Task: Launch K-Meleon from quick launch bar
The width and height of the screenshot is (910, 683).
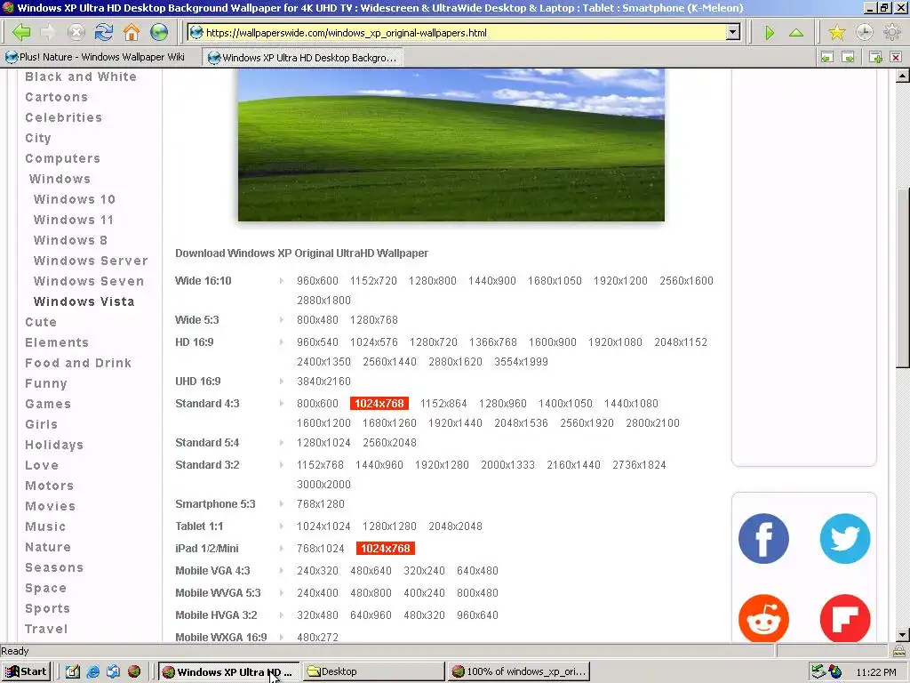Action: click(134, 671)
